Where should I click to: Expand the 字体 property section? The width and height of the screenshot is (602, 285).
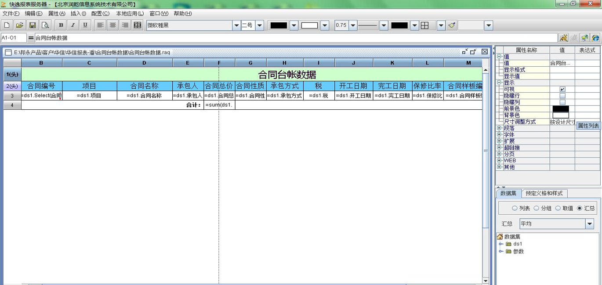(499, 134)
